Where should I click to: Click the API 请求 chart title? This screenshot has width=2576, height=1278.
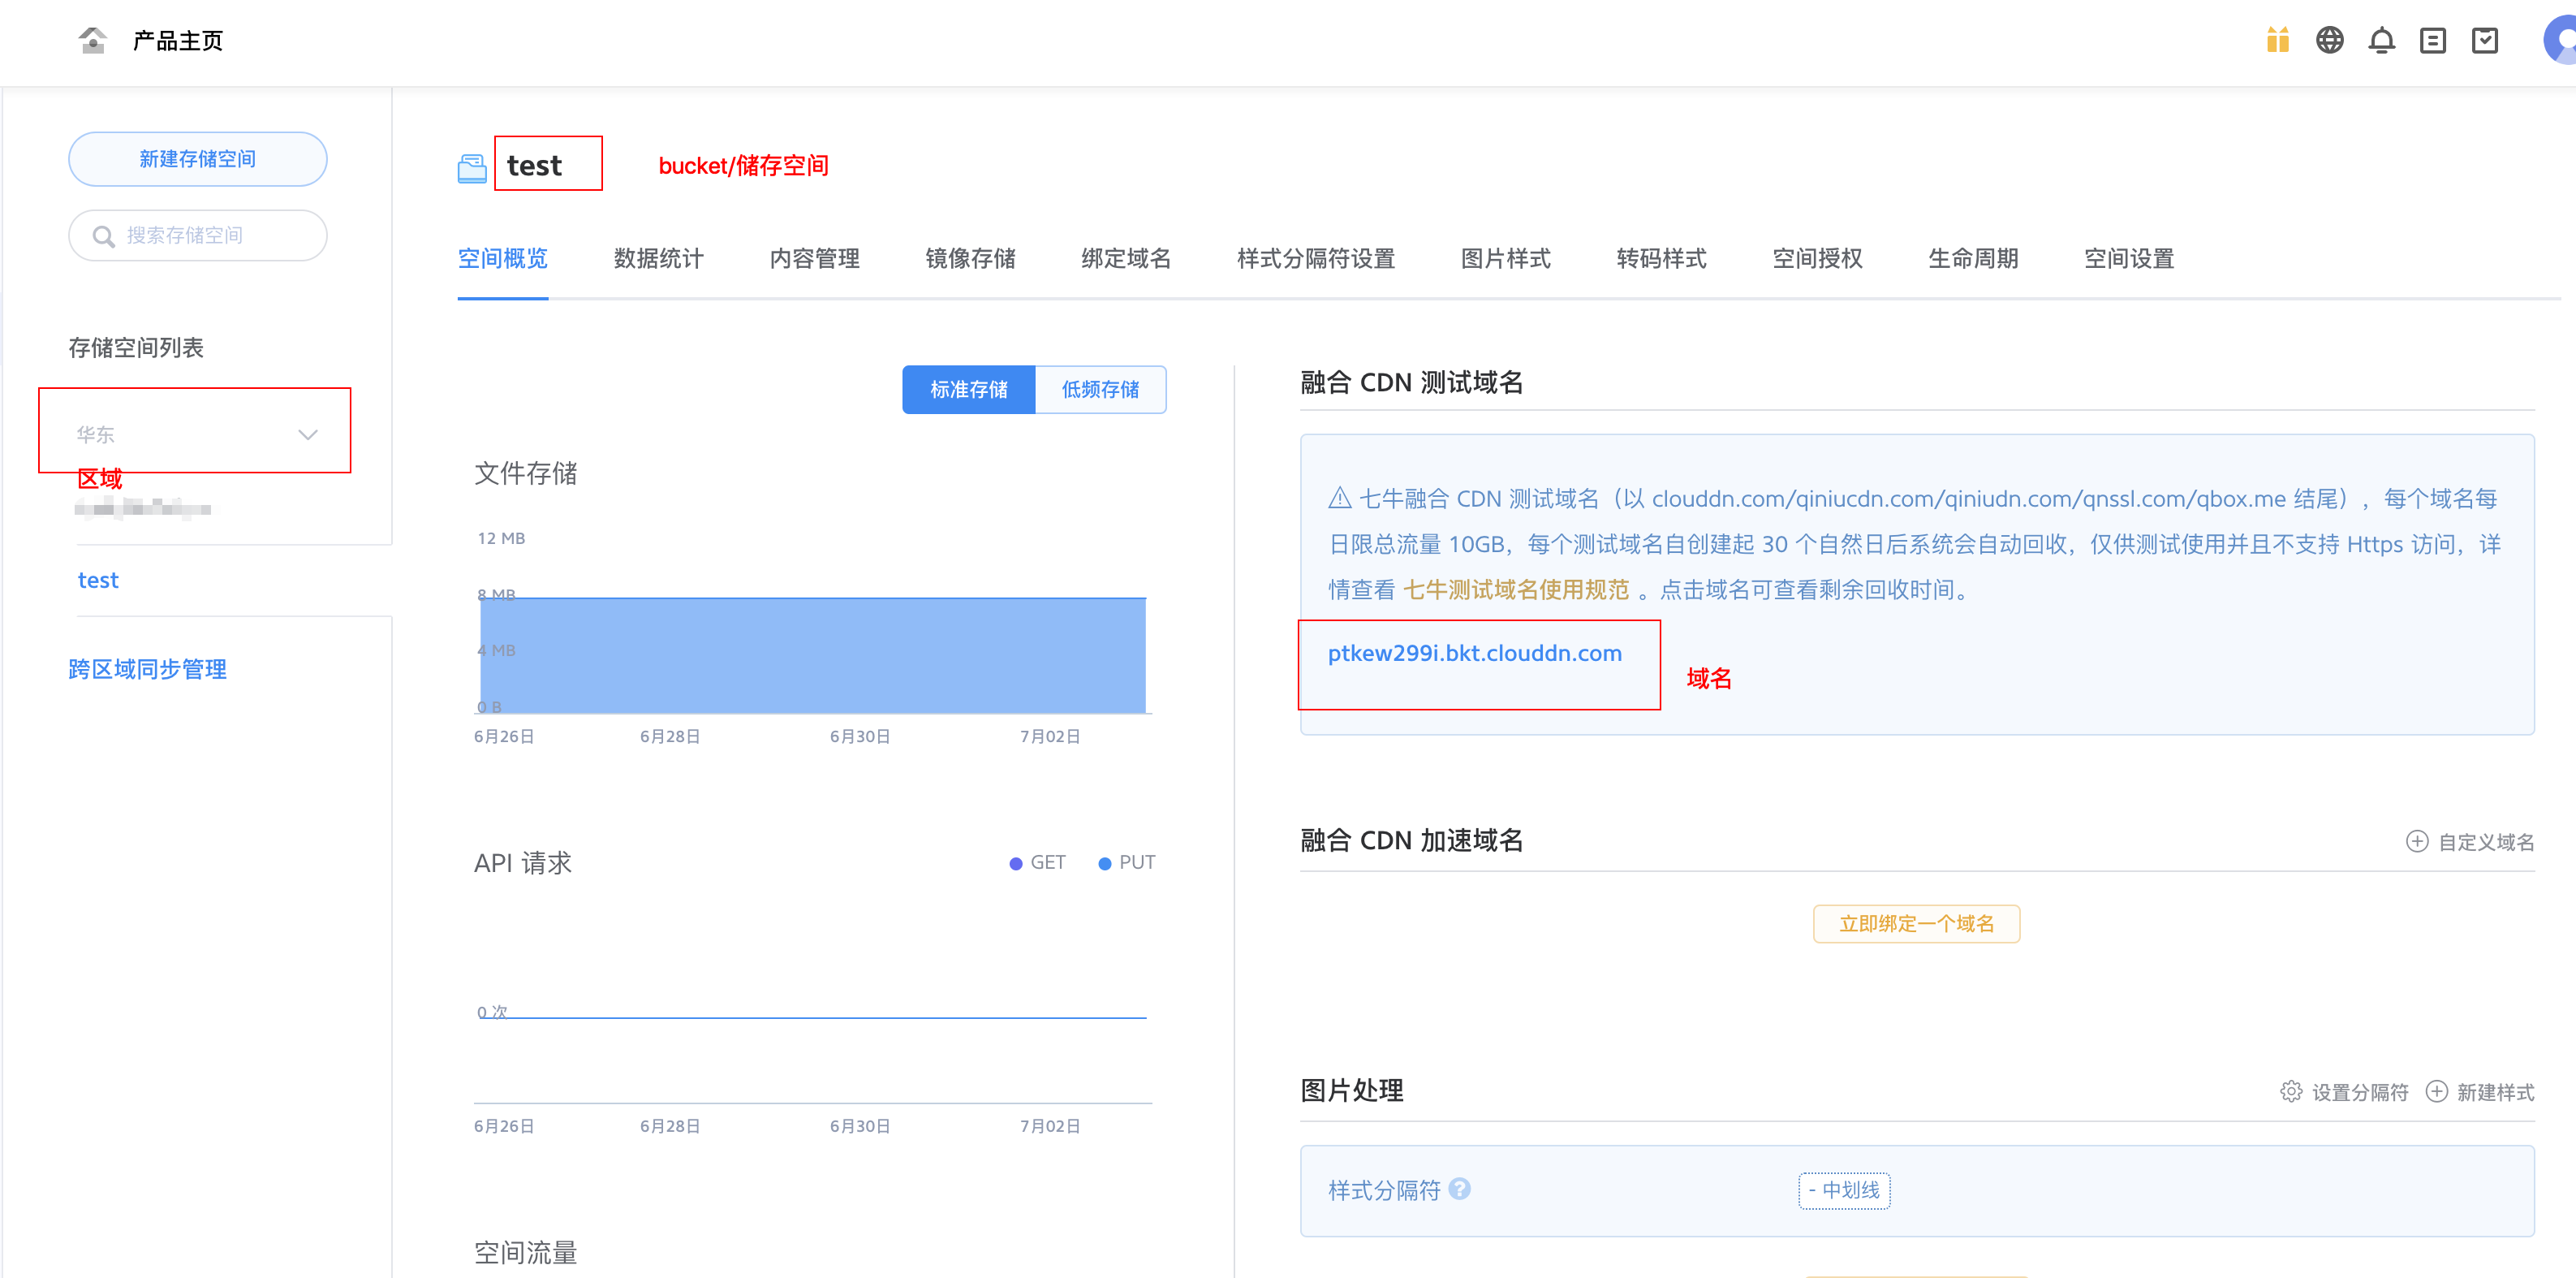point(523,862)
